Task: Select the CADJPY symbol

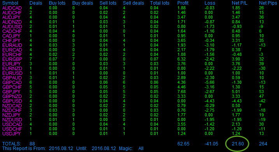Action: 11,36
